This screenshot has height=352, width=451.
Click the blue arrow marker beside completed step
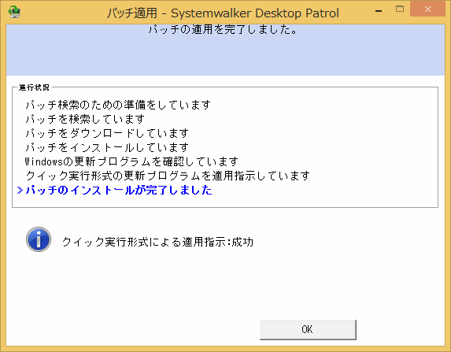(x=20, y=191)
